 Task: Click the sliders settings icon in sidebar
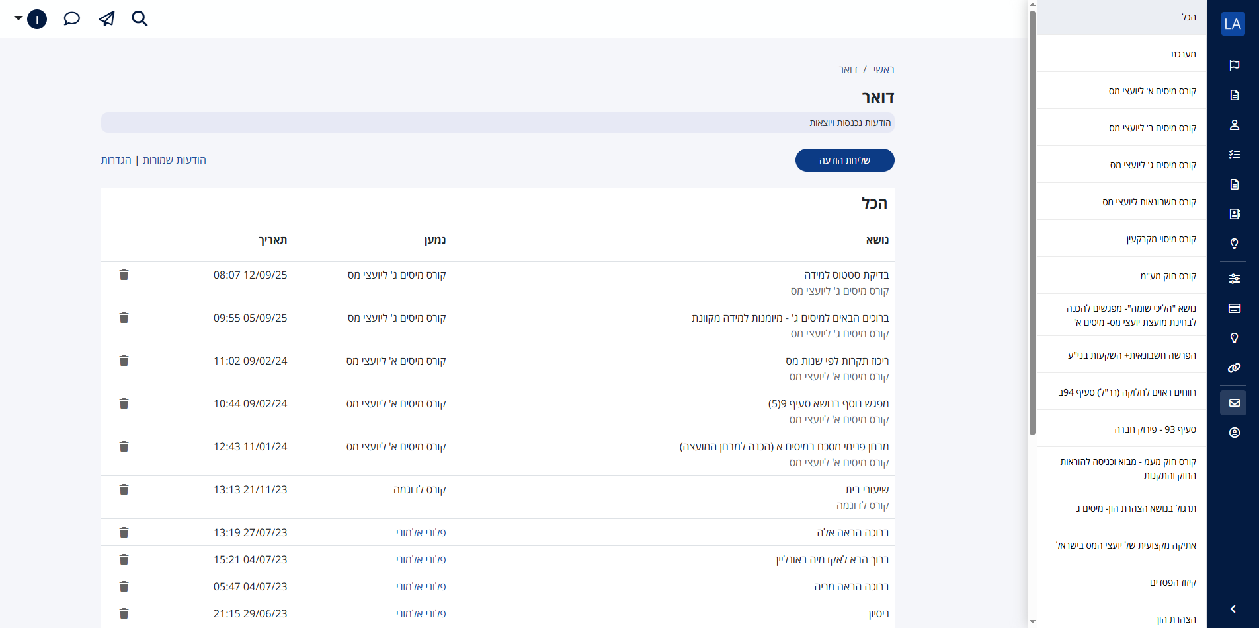coord(1234,279)
